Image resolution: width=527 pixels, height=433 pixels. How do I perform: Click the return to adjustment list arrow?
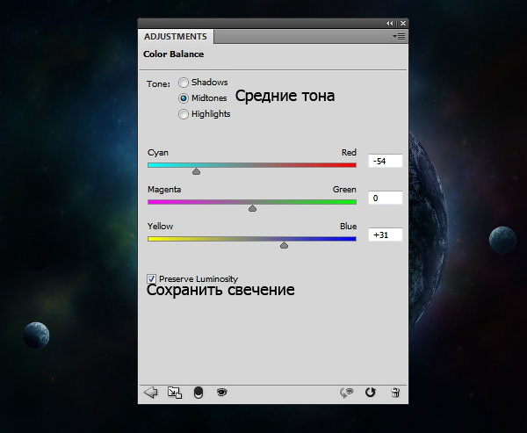pos(150,393)
